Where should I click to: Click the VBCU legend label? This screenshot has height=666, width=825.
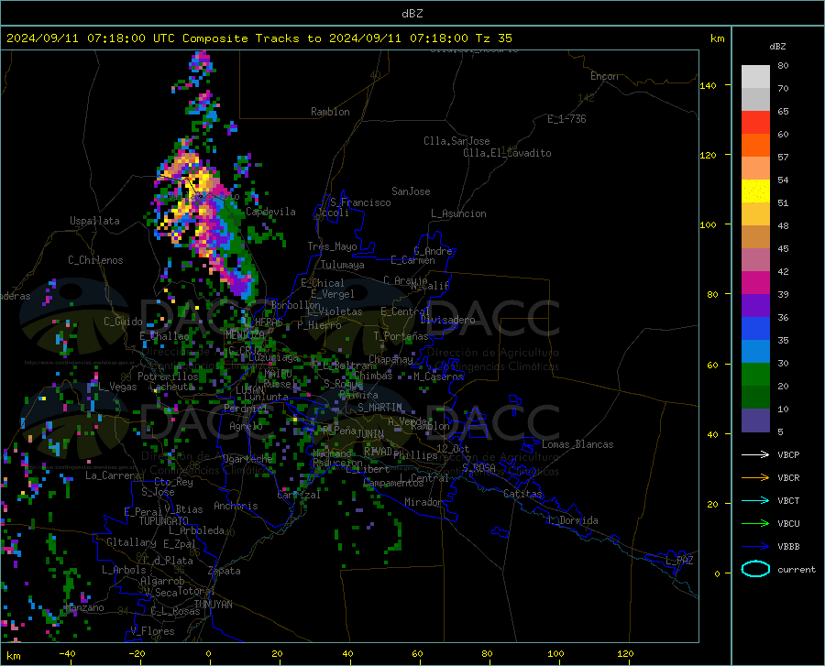coord(788,524)
